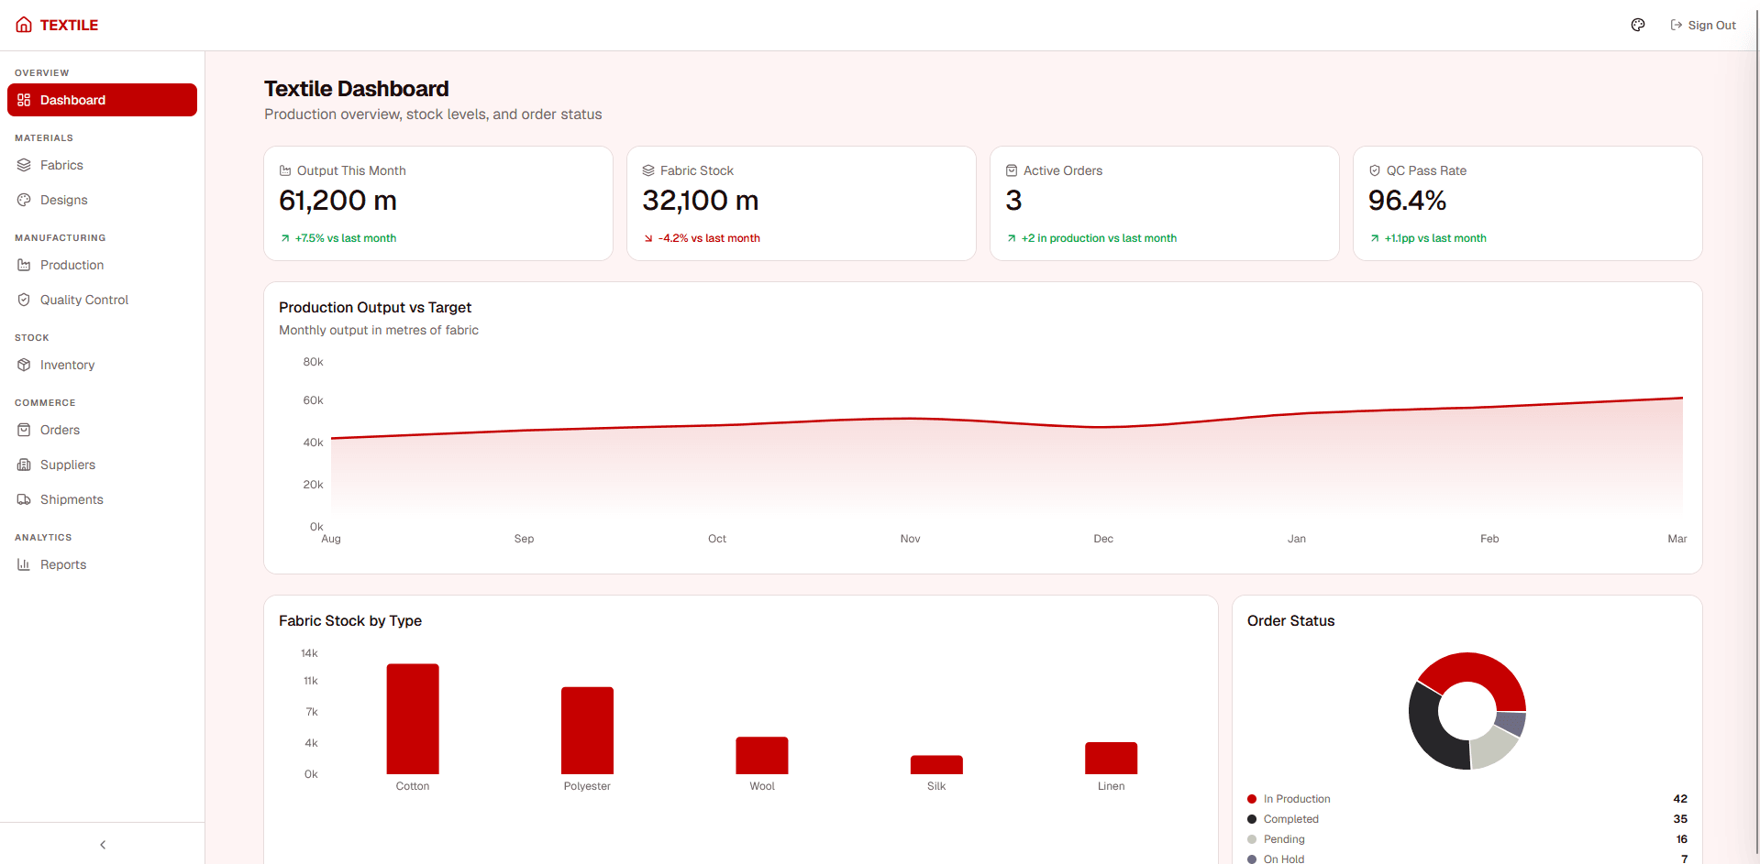Select Dashboard in the sidebar
The height and width of the screenshot is (864, 1760).
coord(102,100)
